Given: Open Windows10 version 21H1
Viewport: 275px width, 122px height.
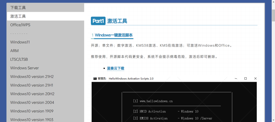Looking at the screenshot, I should (45, 85).
